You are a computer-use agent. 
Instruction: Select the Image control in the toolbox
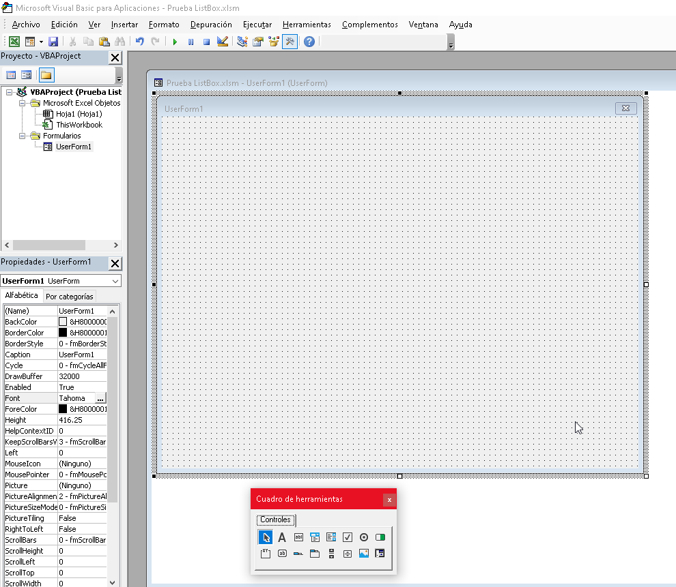364,554
